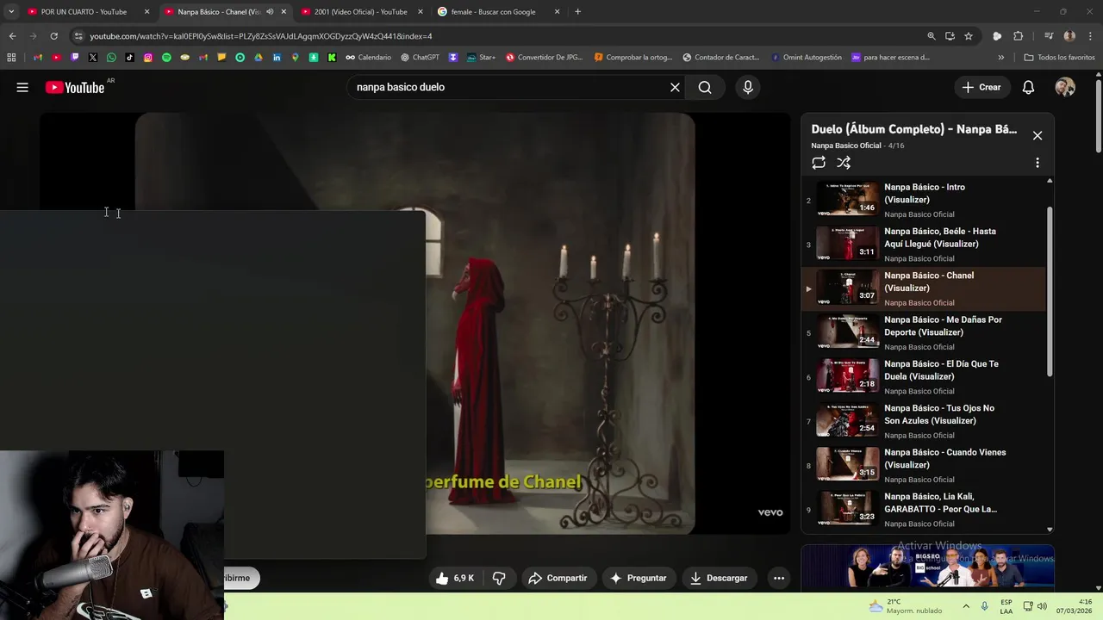This screenshot has width=1103, height=620.
Task: Click the Compartir button
Action: click(x=558, y=578)
